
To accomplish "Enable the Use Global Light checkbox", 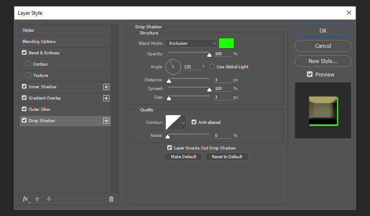I will [212, 66].
